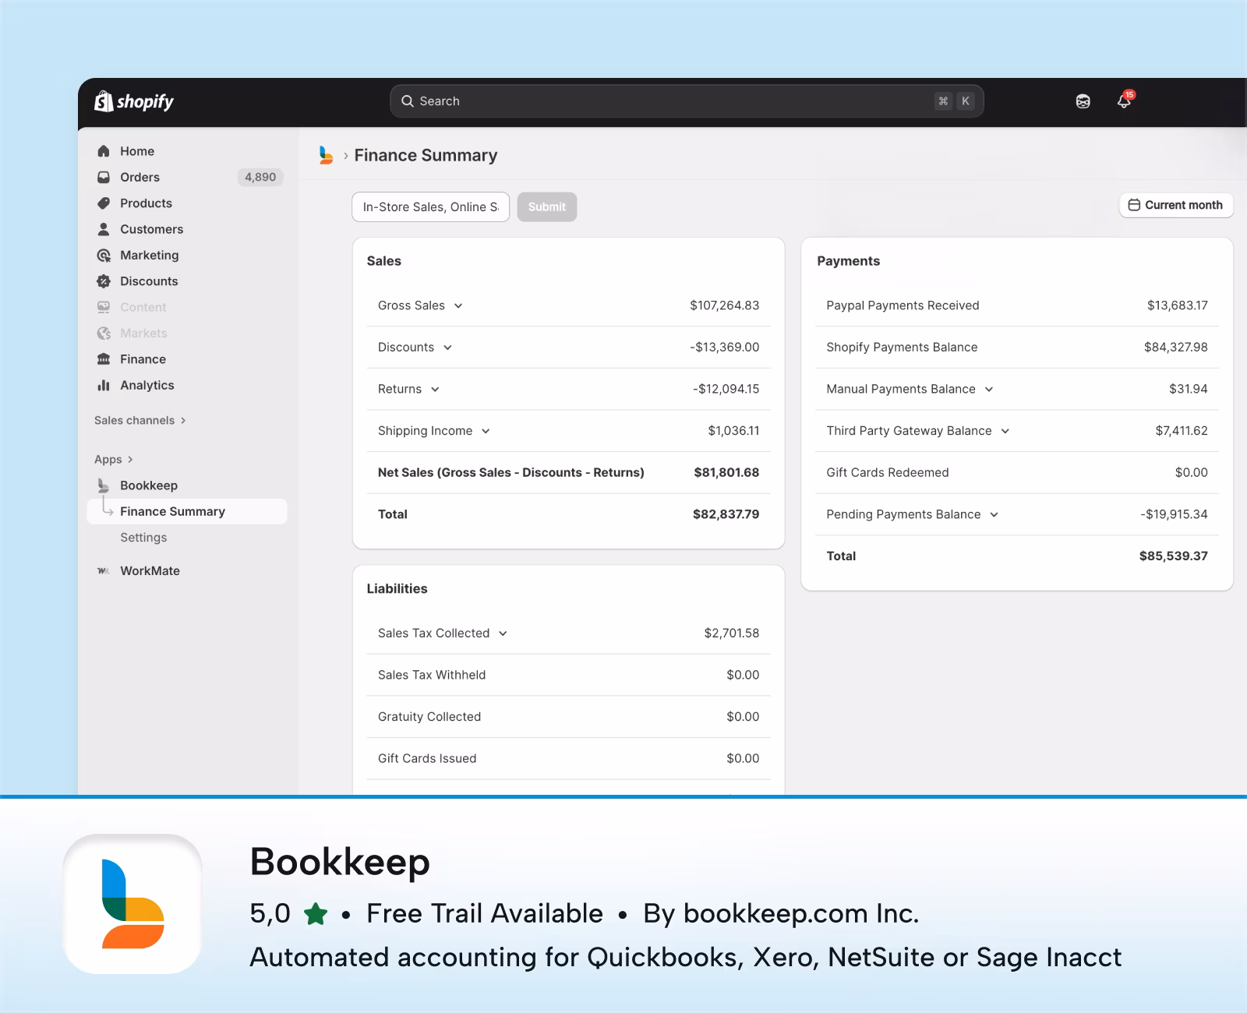Expand the Shipping Income row
The width and height of the screenshot is (1247, 1013).
pyautogui.click(x=486, y=431)
